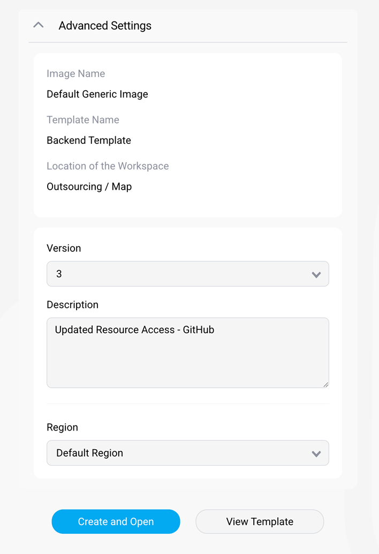379x554 pixels.
Task: Click the Backend Template name value
Action: [x=89, y=141]
